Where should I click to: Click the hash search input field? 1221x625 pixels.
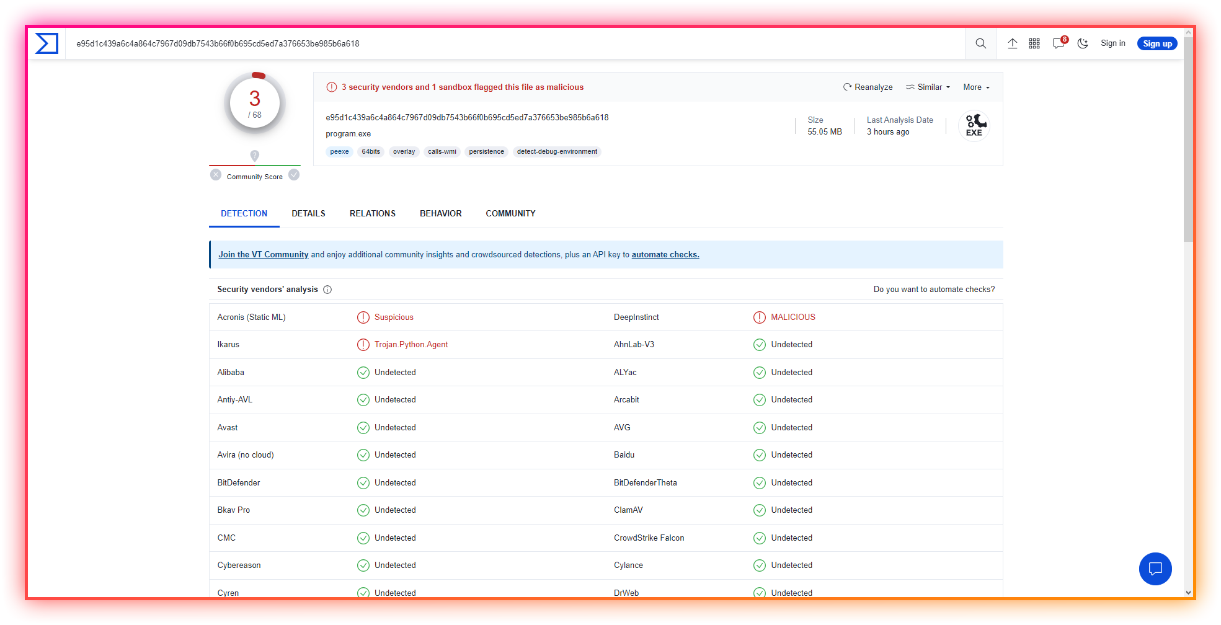coord(434,43)
